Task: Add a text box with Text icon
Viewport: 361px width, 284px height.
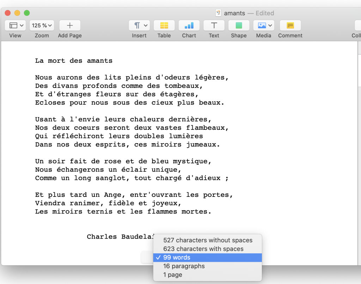Action: click(214, 25)
